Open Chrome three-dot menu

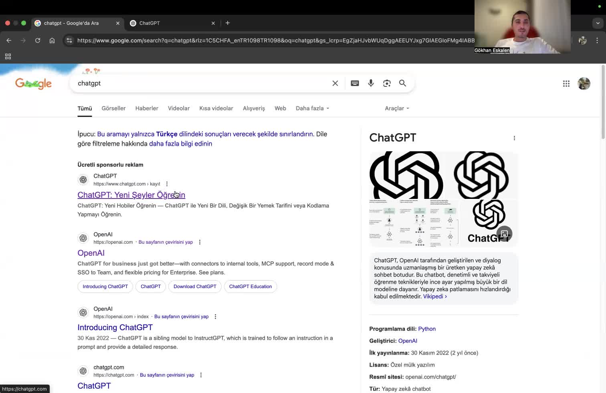(x=597, y=40)
